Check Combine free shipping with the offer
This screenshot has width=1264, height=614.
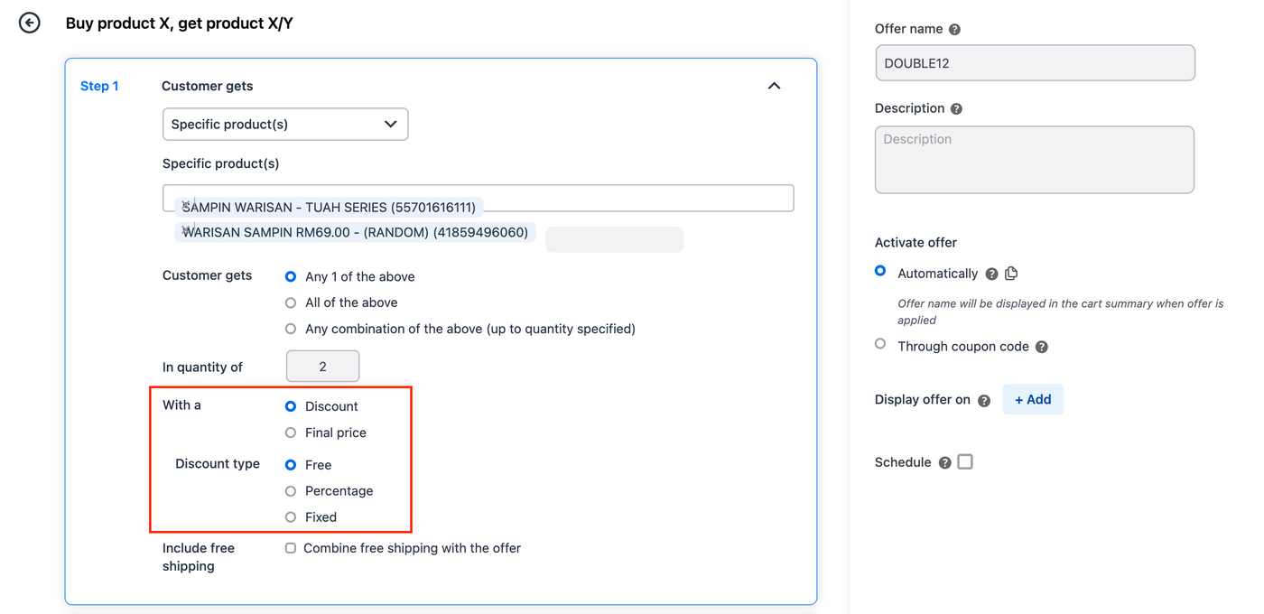[x=291, y=548]
